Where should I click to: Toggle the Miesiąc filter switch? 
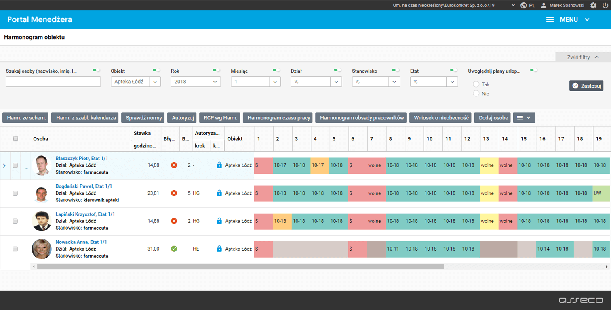[277, 70]
